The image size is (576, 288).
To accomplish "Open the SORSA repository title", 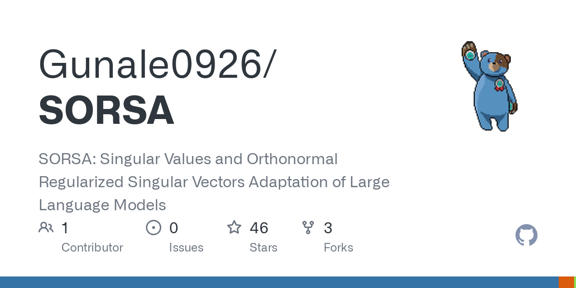I will coord(106,110).
